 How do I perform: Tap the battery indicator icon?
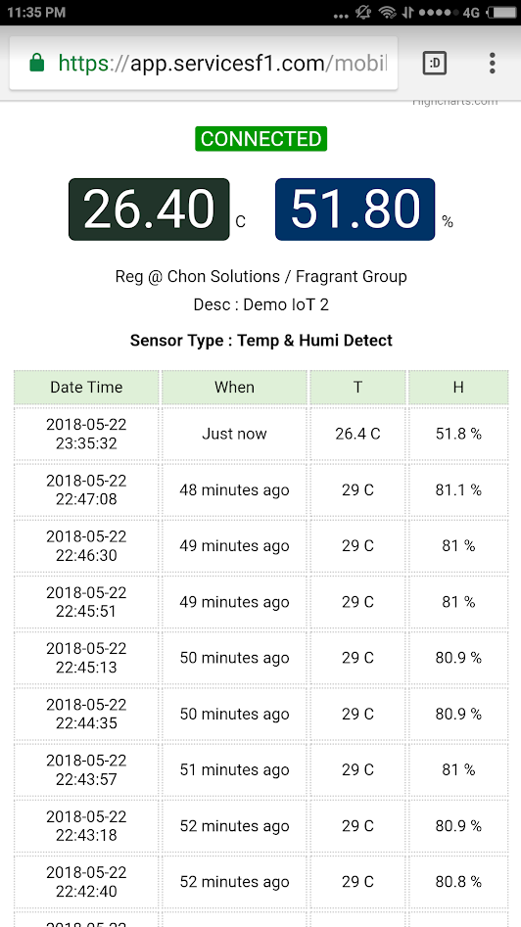coord(502,13)
